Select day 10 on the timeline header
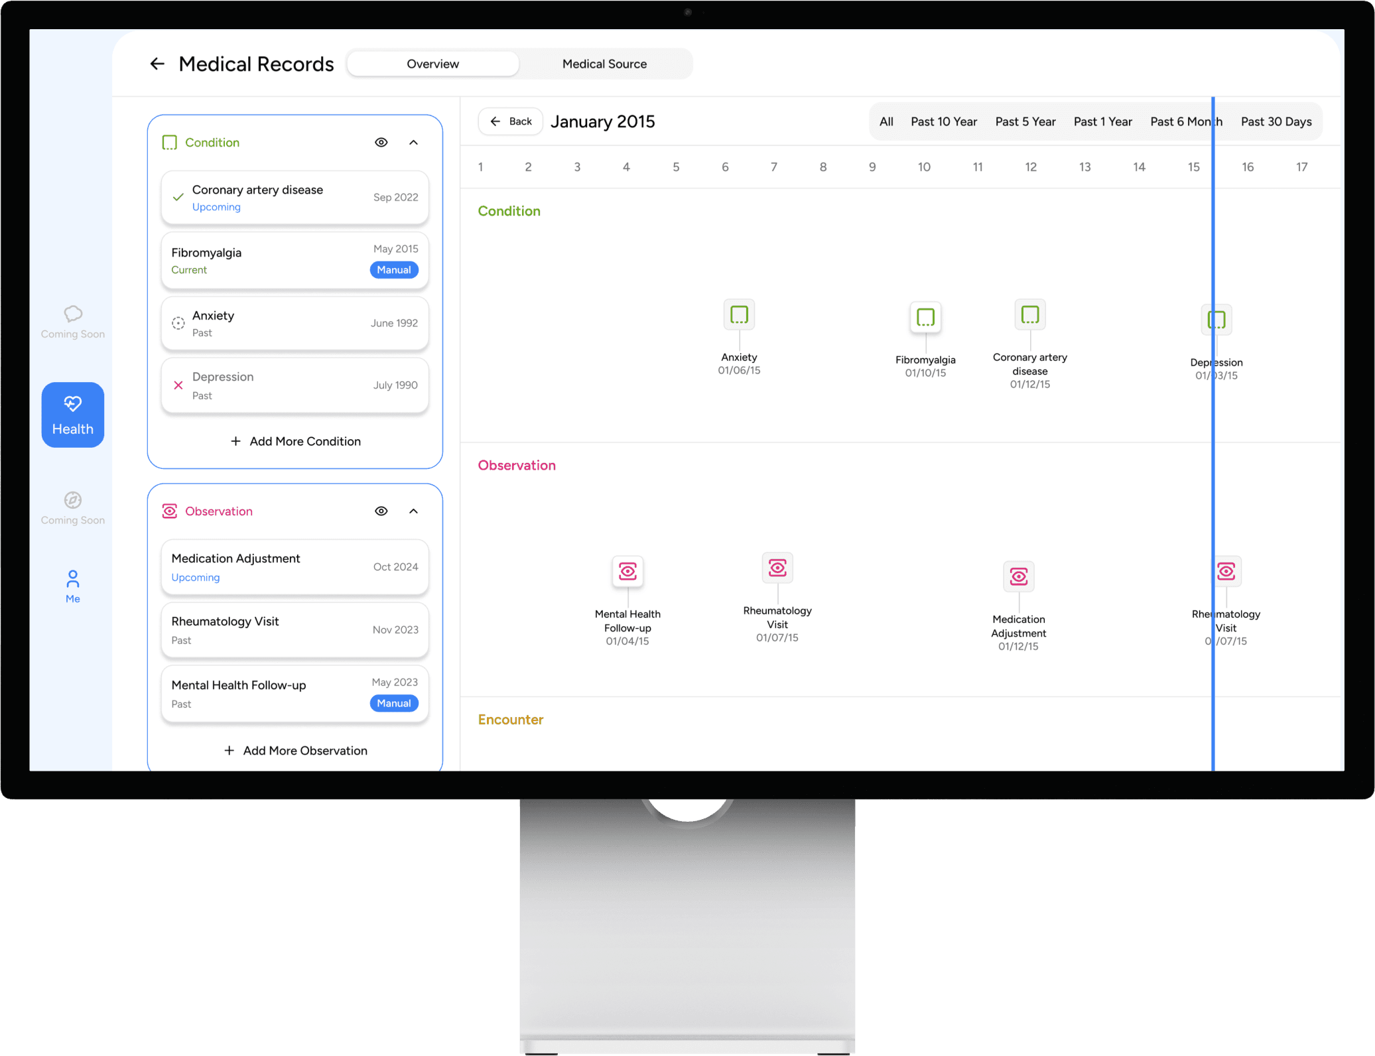 [923, 167]
